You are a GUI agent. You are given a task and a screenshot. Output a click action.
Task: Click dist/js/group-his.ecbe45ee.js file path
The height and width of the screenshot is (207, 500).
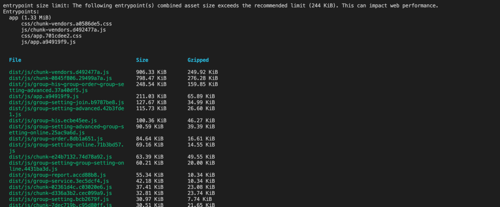(53, 120)
